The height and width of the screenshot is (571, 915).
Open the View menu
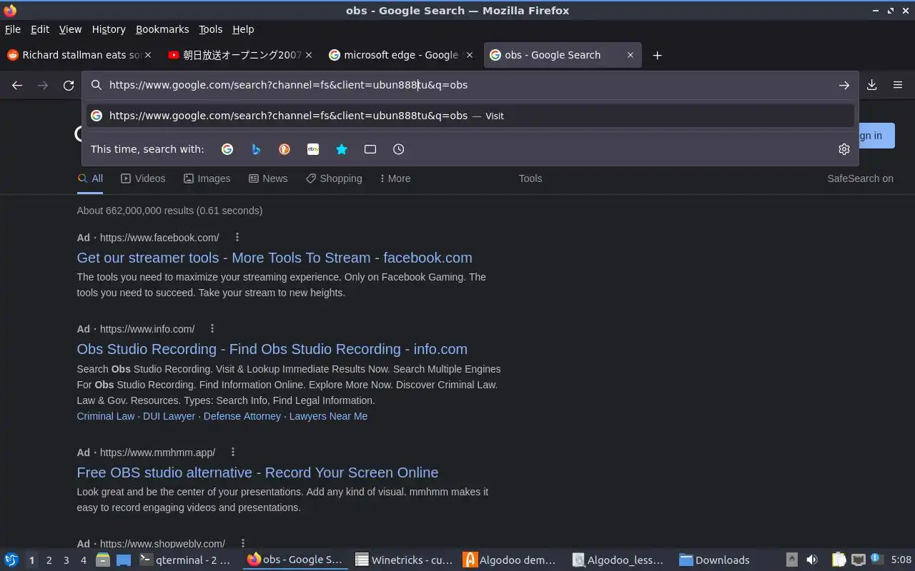(70, 29)
